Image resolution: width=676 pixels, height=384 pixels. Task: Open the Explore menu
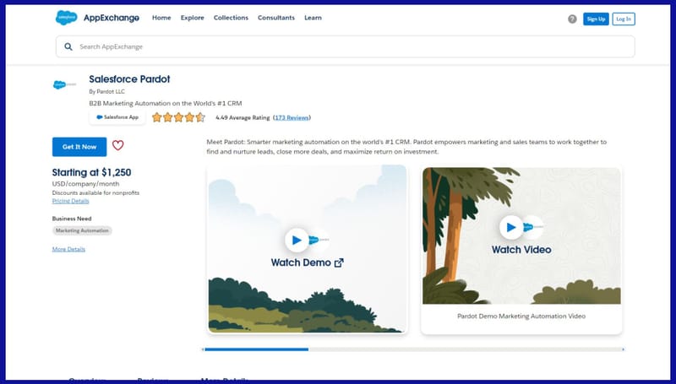pyautogui.click(x=192, y=18)
